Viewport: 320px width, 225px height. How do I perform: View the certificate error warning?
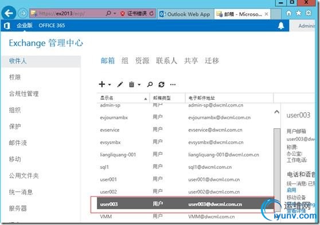134,14
